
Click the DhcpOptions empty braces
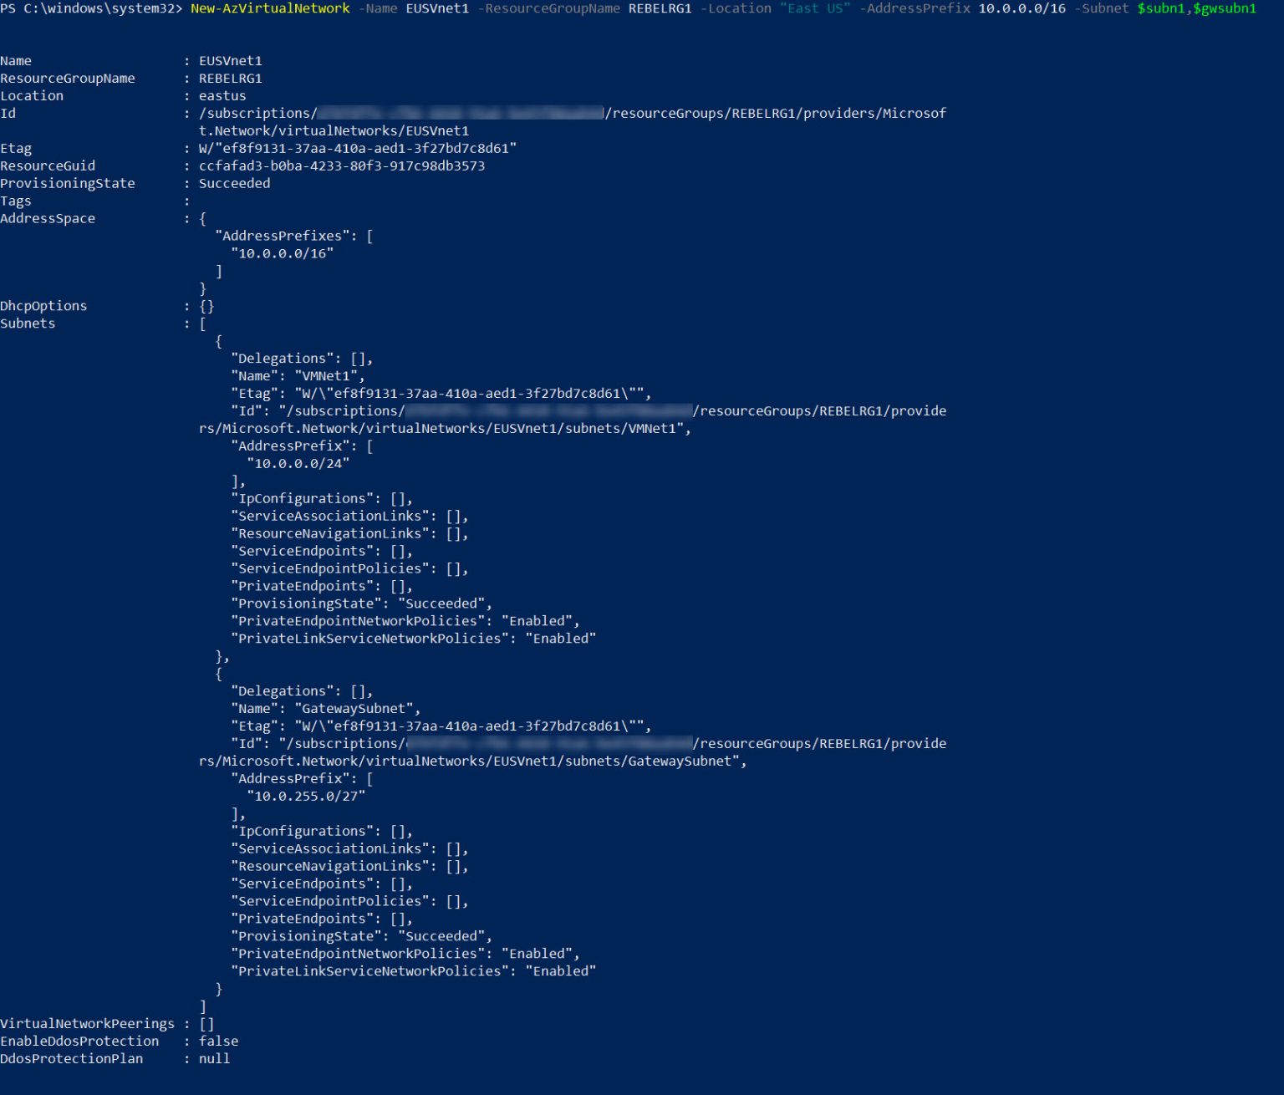[x=207, y=305]
